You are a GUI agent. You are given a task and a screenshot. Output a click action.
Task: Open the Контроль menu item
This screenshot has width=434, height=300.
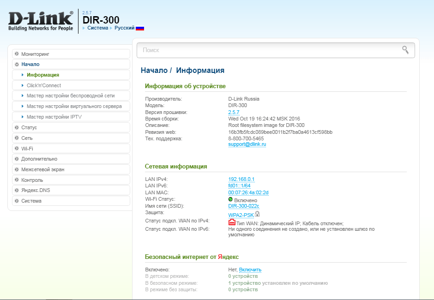pyautogui.click(x=71, y=180)
